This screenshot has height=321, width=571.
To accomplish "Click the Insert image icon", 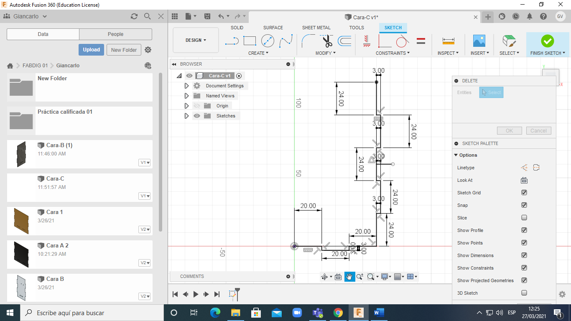I will [479, 41].
